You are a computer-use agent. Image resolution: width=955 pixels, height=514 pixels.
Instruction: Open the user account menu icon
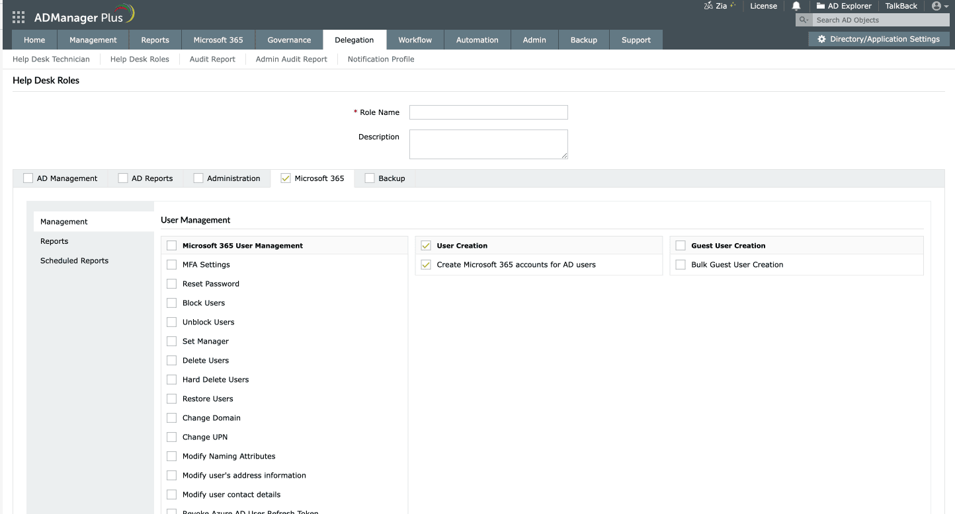(937, 6)
